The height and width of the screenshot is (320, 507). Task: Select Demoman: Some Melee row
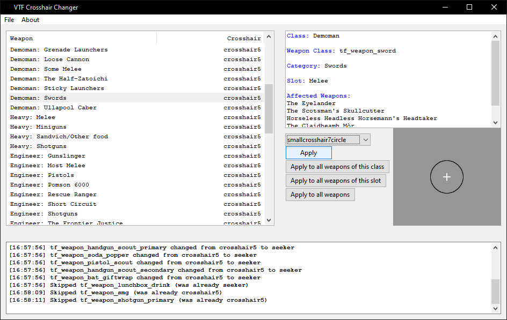coord(136,69)
